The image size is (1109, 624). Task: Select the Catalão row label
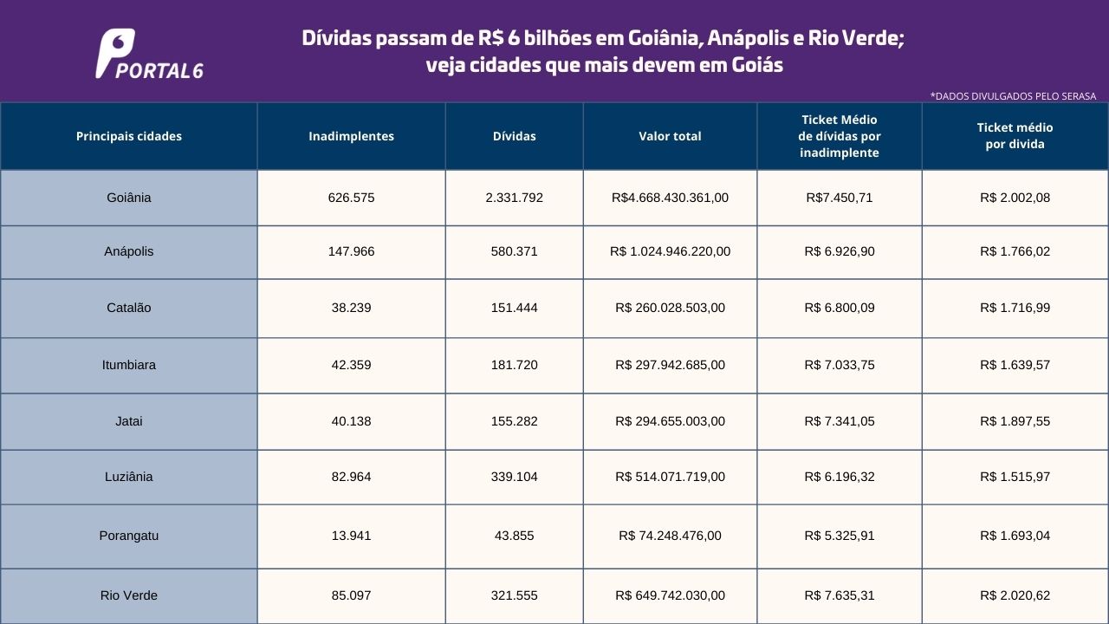tap(129, 308)
